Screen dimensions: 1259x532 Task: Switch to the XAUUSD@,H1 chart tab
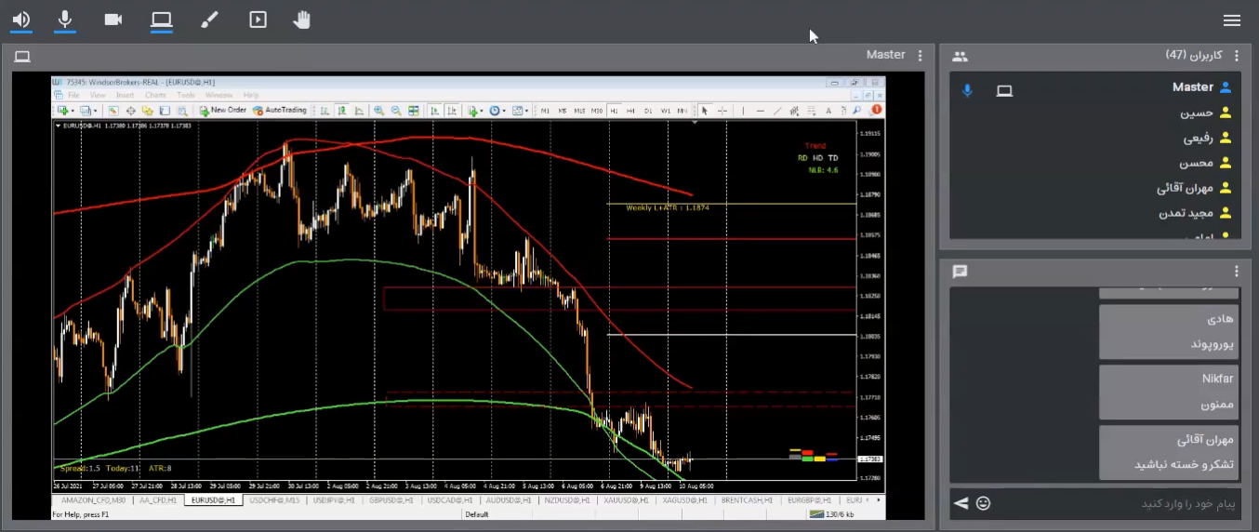click(x=625, y=500)
